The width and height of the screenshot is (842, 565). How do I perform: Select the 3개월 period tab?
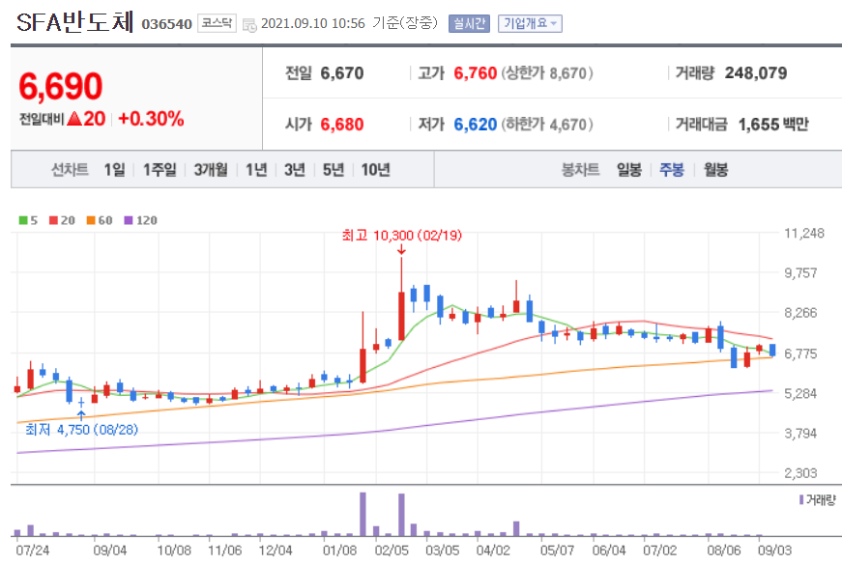[210, 169]
